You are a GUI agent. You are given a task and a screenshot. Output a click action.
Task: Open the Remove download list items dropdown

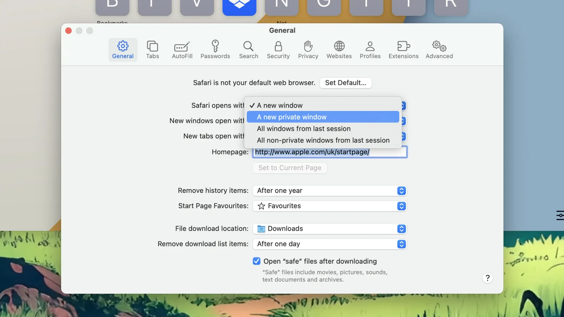point(329,244)
